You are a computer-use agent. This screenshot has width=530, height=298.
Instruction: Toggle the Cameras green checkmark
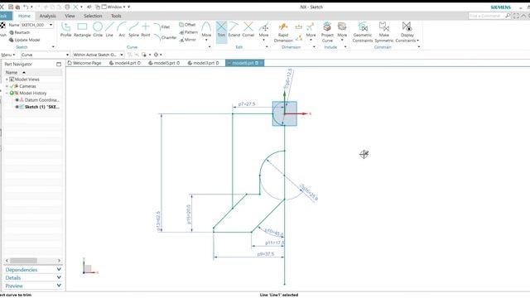coord(12,86)
